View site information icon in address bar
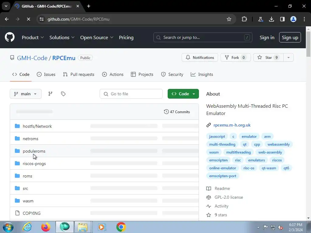 click(42, 19)
